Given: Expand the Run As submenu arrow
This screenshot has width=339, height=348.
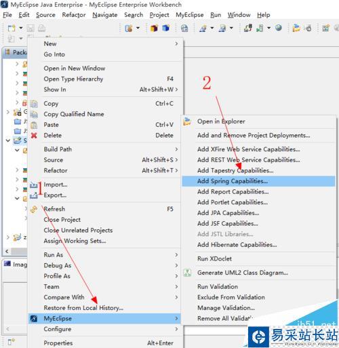Looking at the screenshot, I should pyautogui.click(x=176, y=255).
